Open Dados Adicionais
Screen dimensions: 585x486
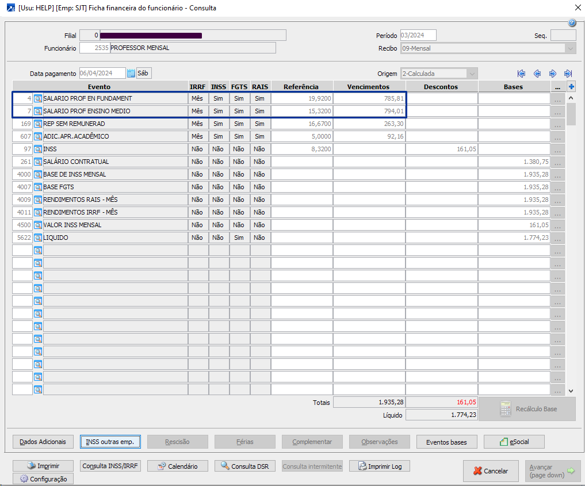click(43, 442)
